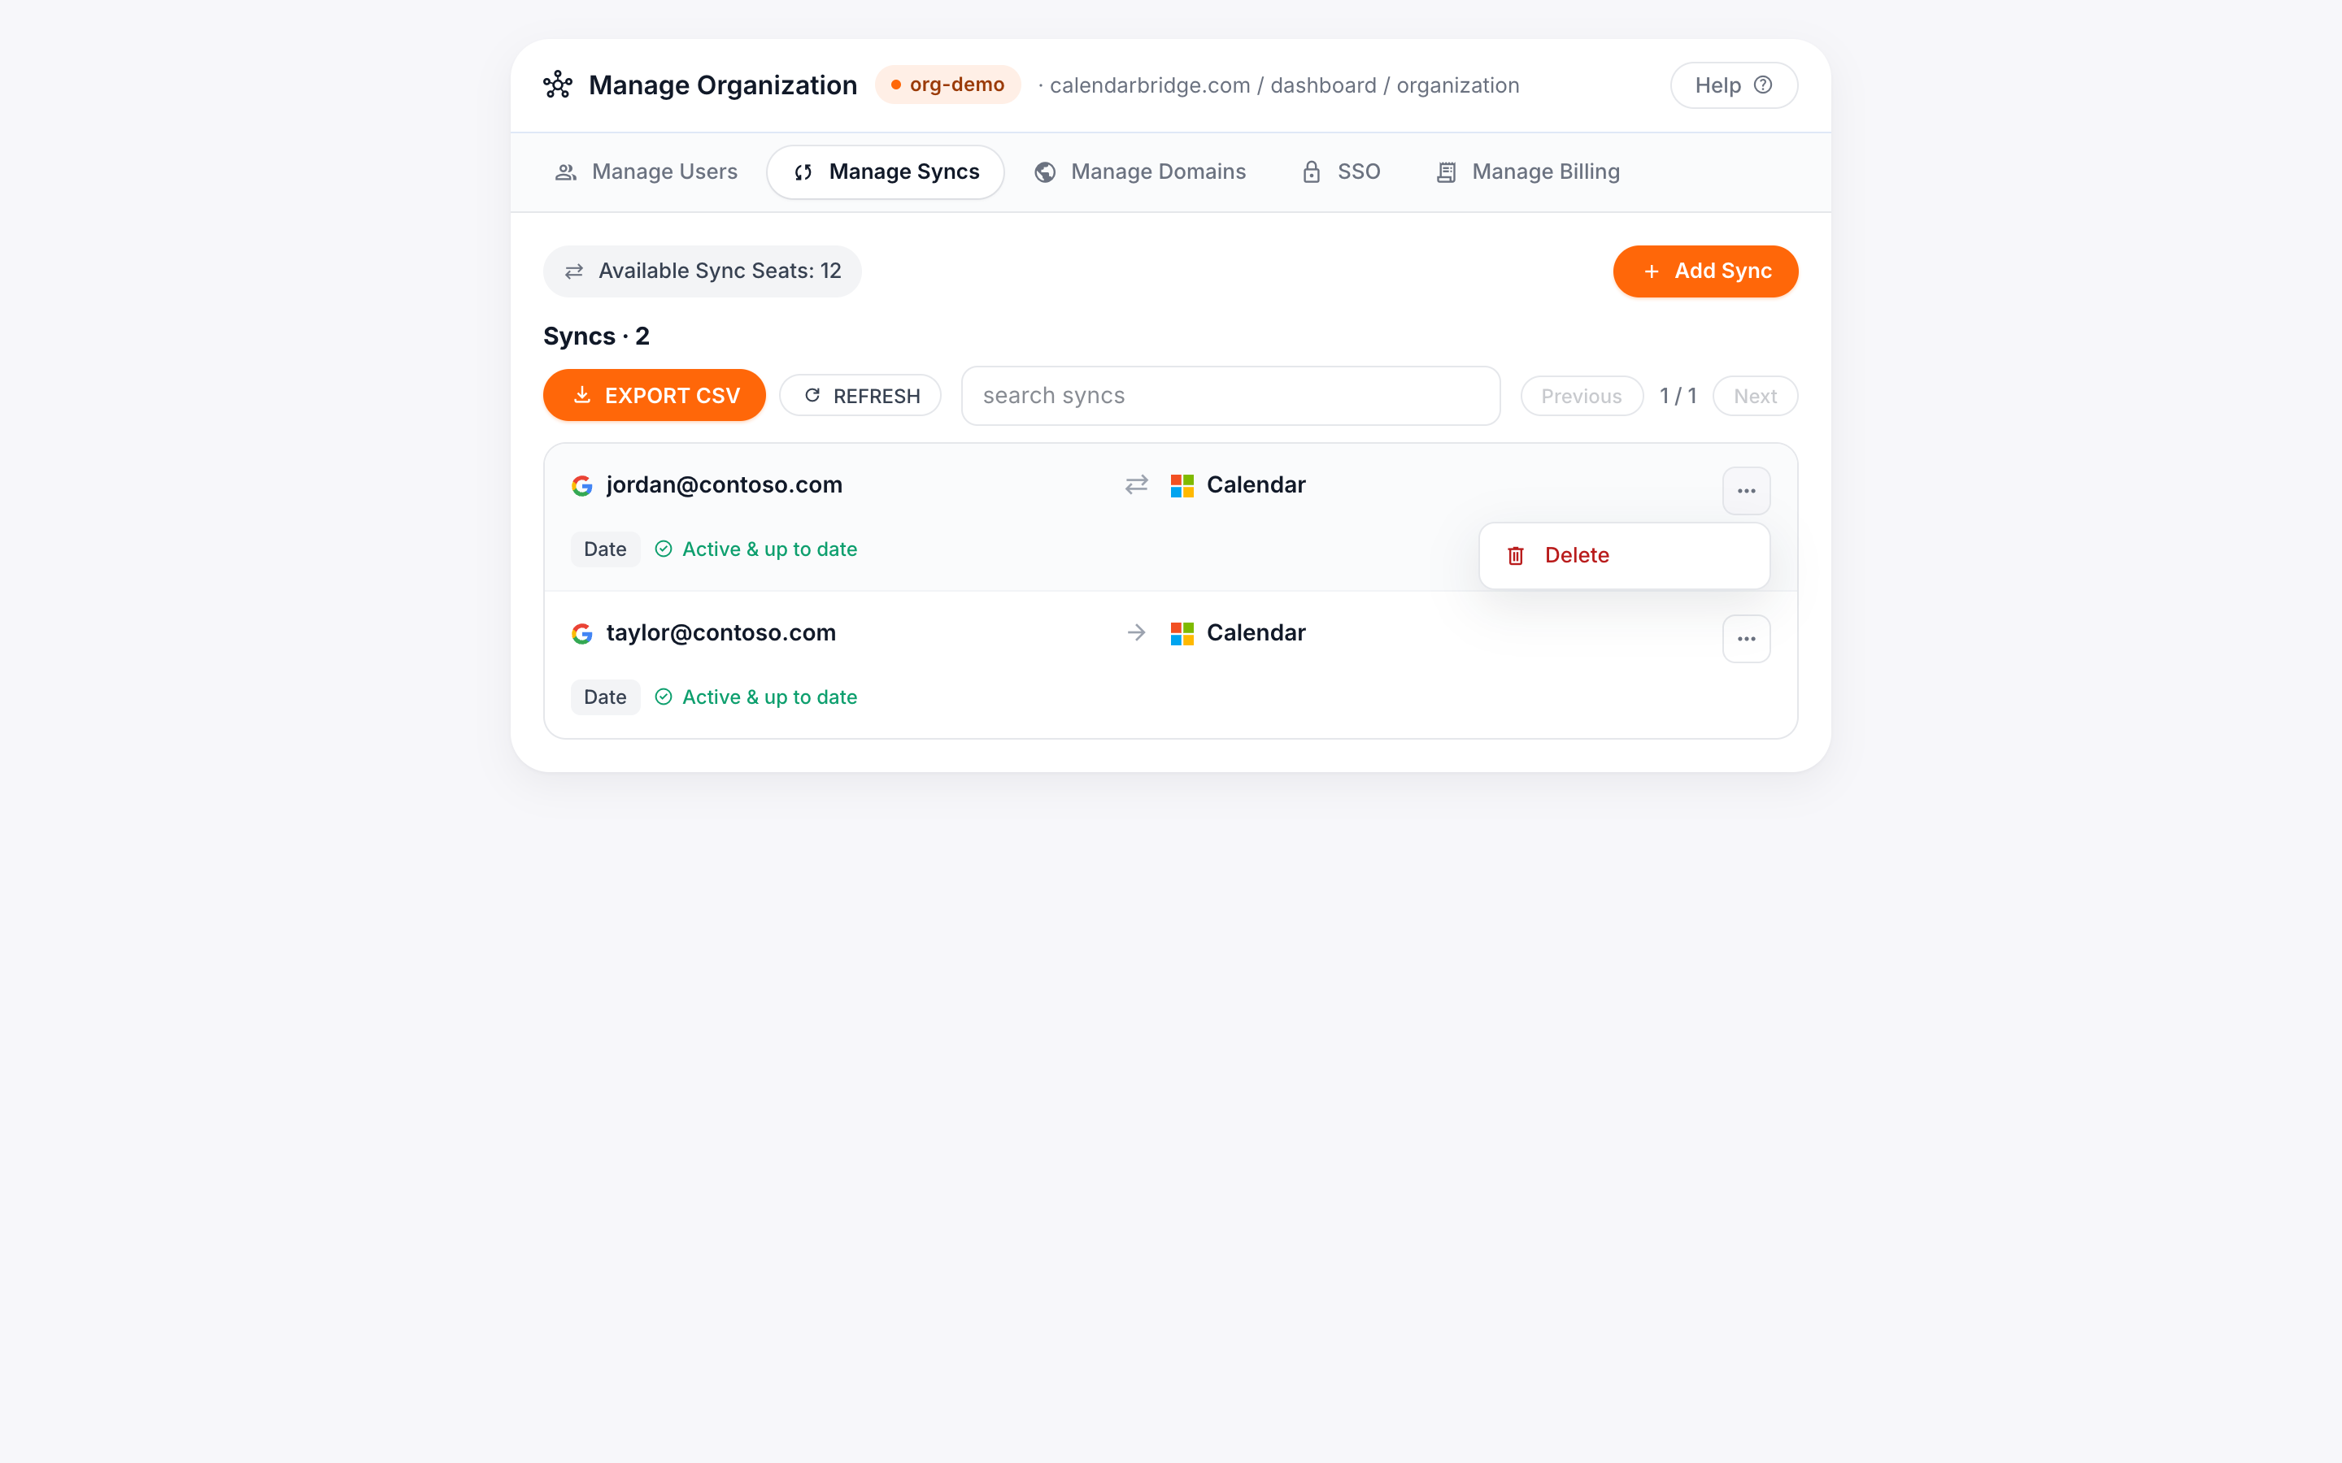Viewport: 2342px width, 1463px height.
Task: Click the 1 / 1 page indicator
Action: [1678, 396]
